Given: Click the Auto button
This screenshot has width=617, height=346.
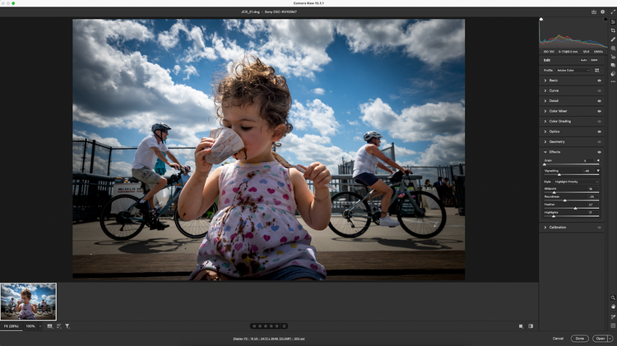Looking at the screenshot, I should tap(583, 60).
